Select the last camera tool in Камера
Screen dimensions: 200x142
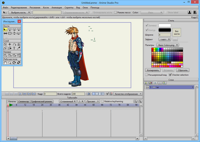coord(19,55)
